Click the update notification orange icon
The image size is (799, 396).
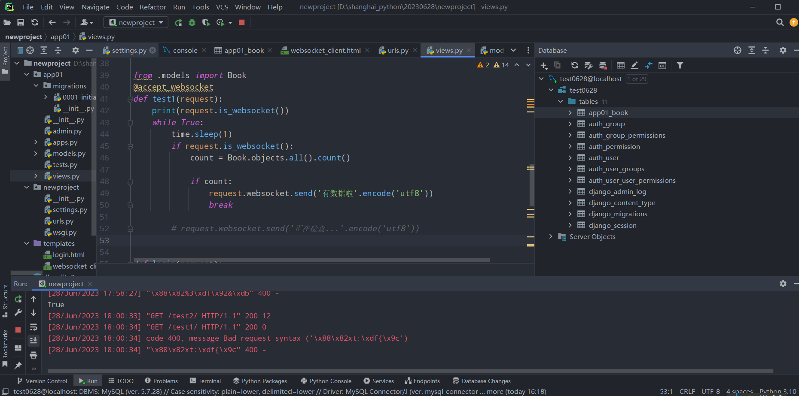tap(794, 22)
